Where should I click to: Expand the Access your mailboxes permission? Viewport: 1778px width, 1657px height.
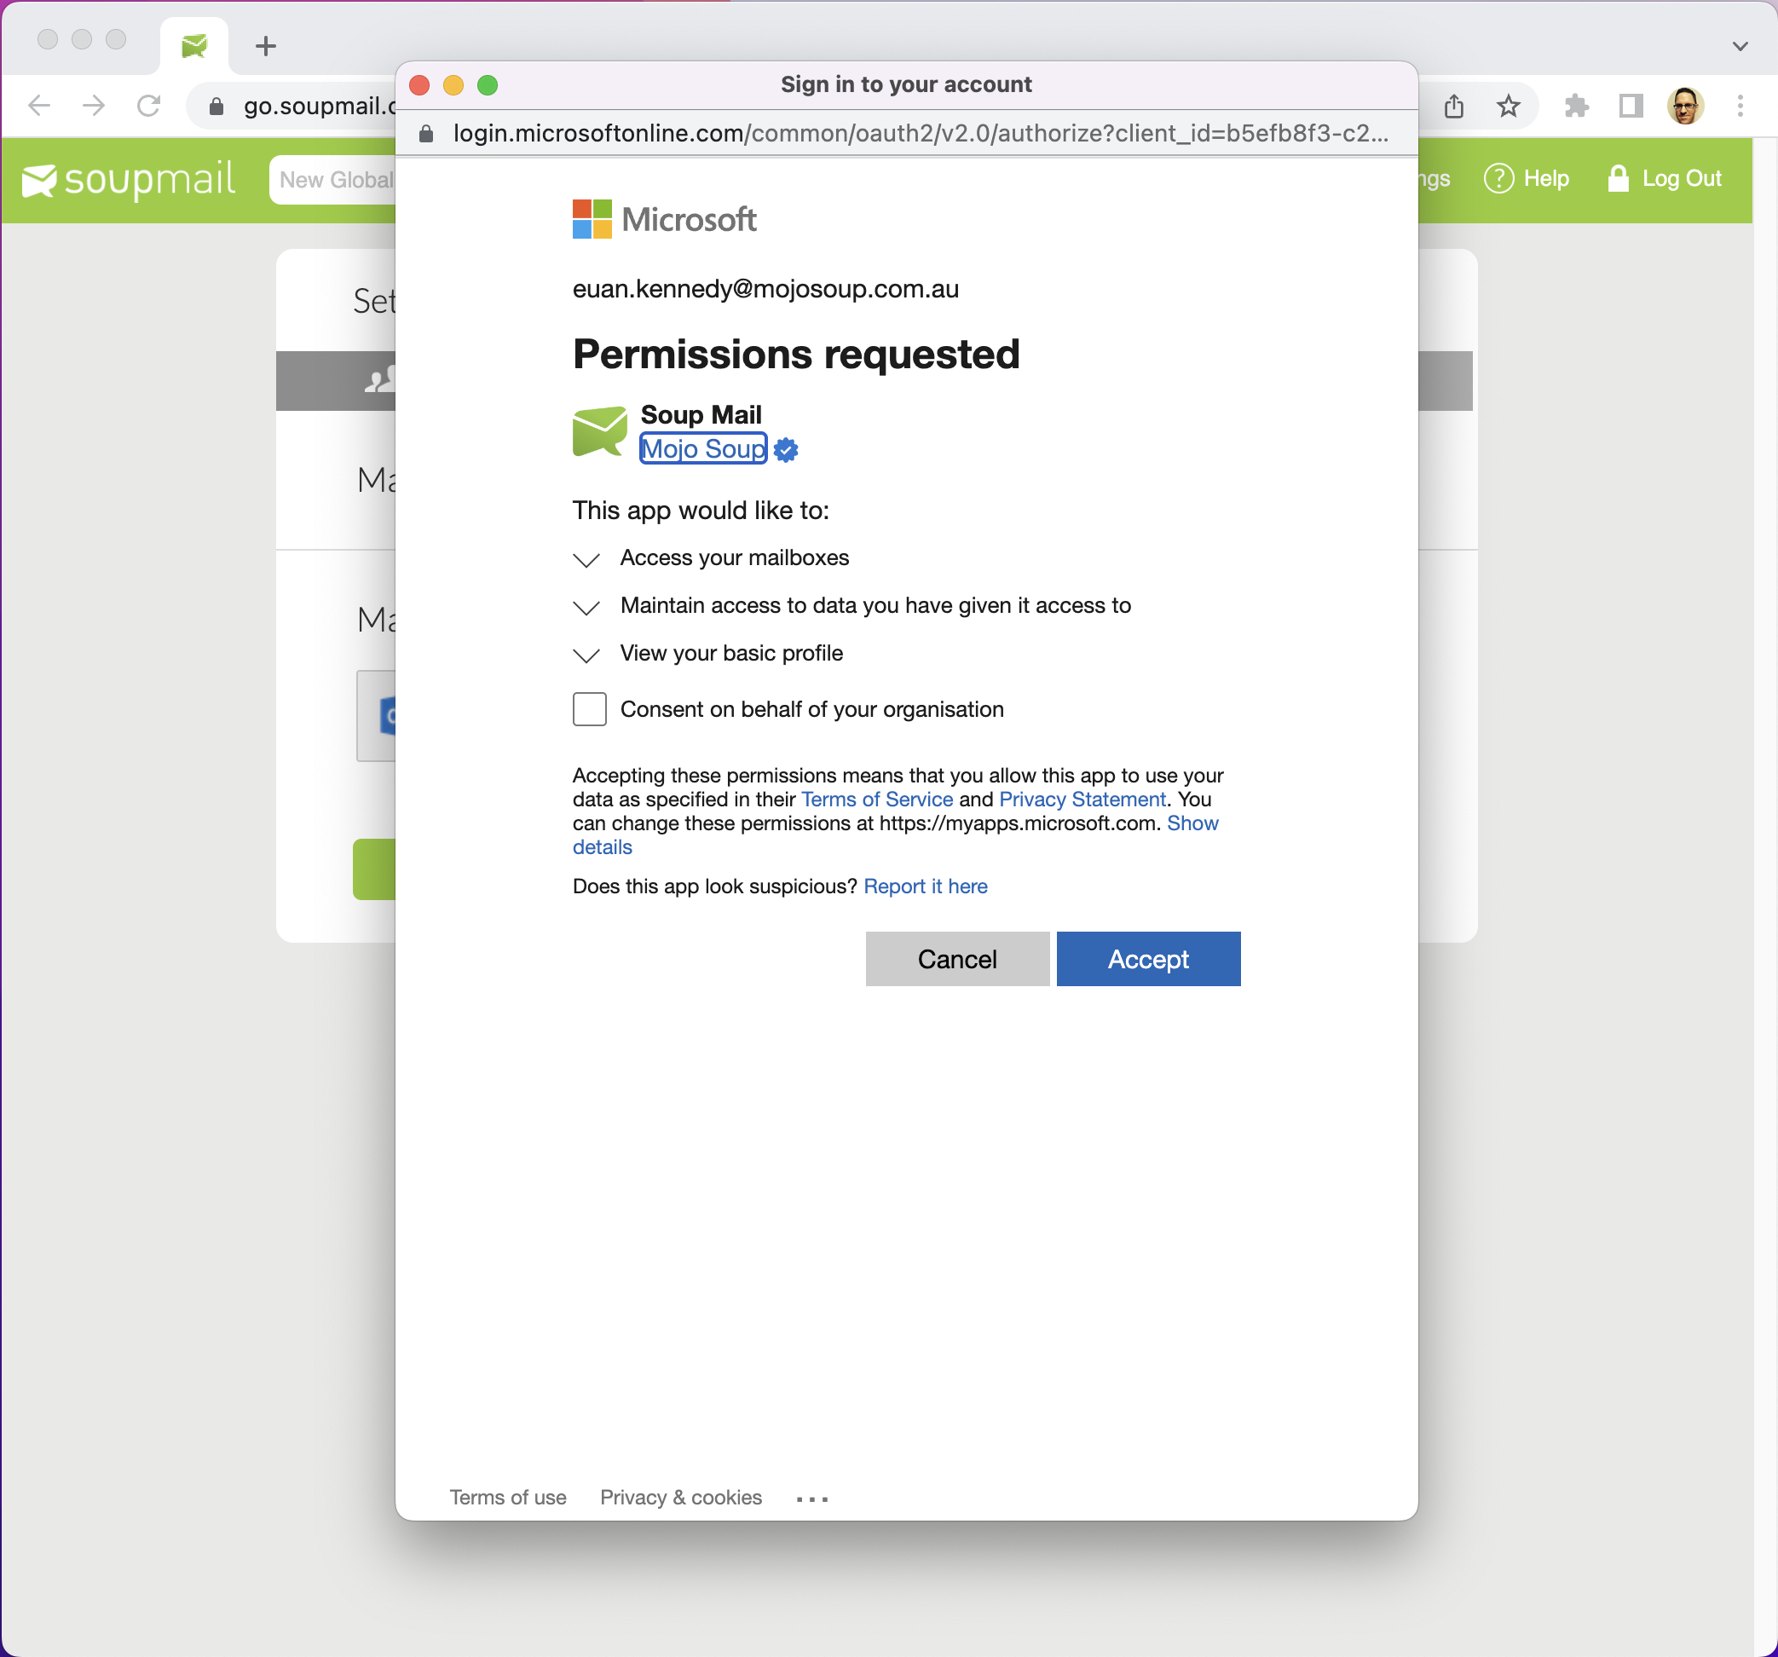586,560
